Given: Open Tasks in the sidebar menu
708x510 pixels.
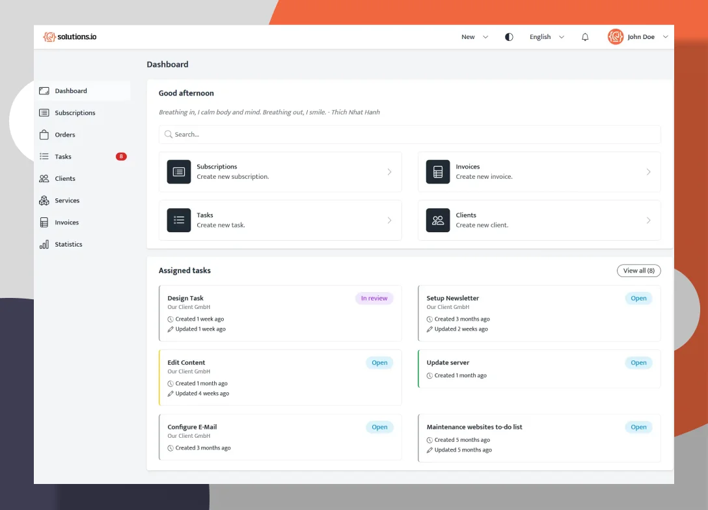Looking at the screenshot, I should [63, 157].
